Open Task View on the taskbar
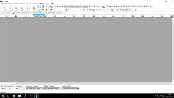Screen dimensions: 174x98 (8, 96)
